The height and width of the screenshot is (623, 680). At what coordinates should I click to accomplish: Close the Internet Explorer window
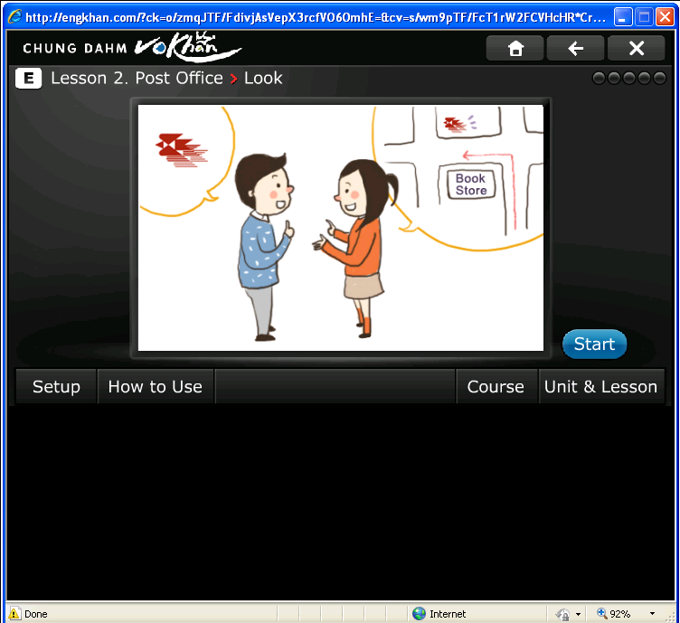pos(665,17)
